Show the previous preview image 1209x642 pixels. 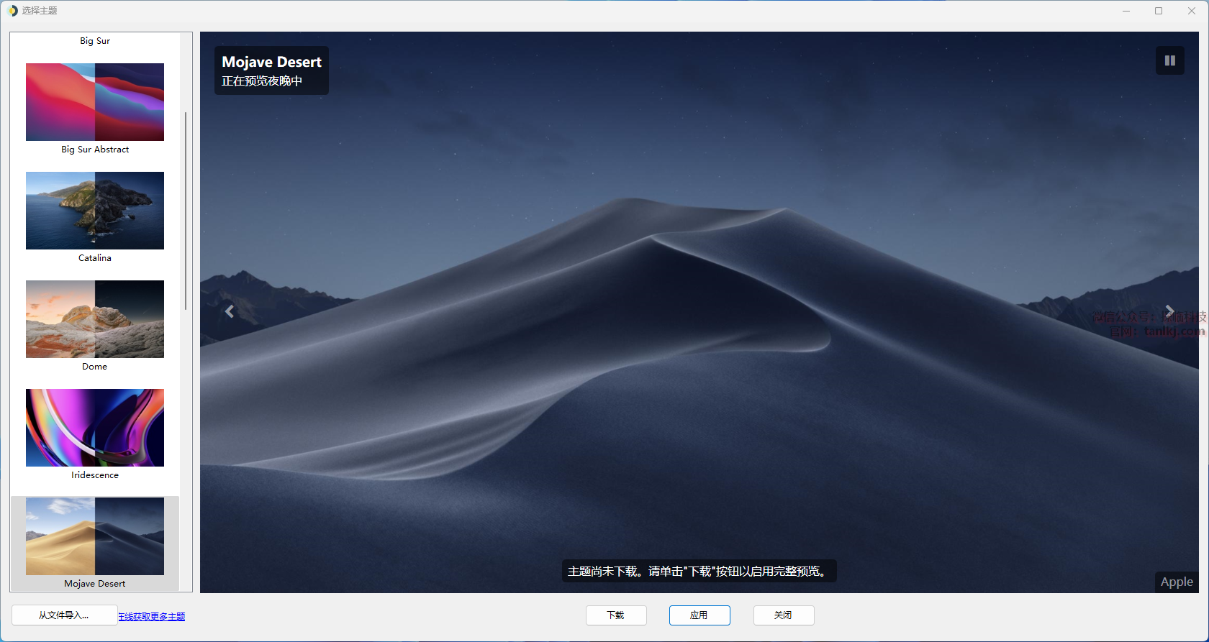coord(230,311)
